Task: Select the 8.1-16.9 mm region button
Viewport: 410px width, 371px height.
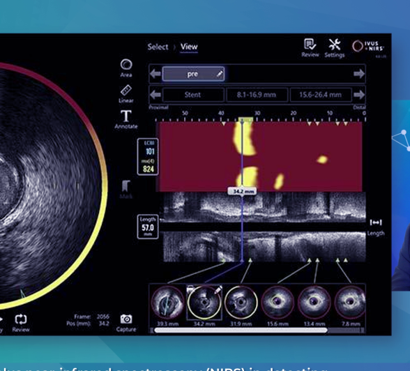Action: click(257, 95)
